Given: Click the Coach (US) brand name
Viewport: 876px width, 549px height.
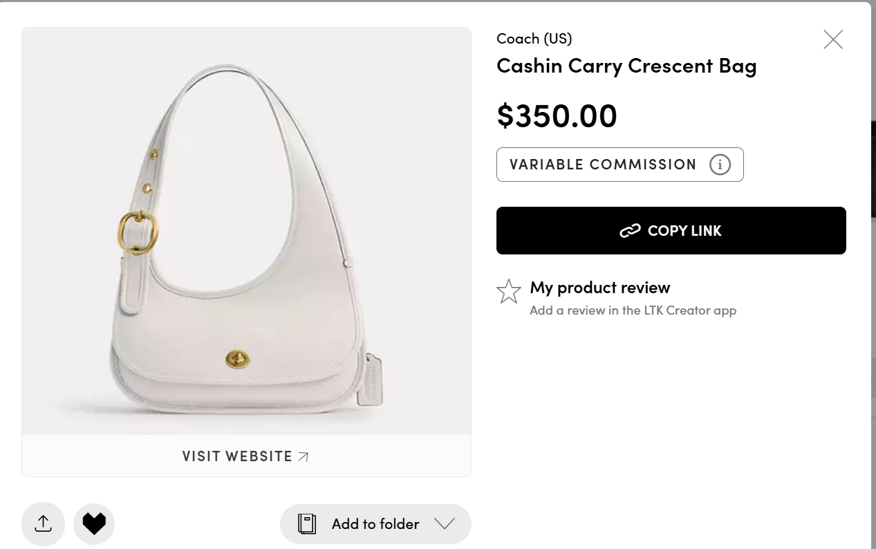Looking at the screenshot, I should [x=534, y=39].
